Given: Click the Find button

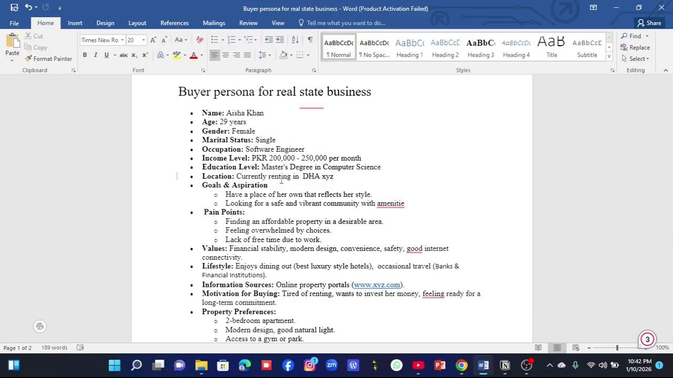Looking at the screenshot, I should (631, 36).
